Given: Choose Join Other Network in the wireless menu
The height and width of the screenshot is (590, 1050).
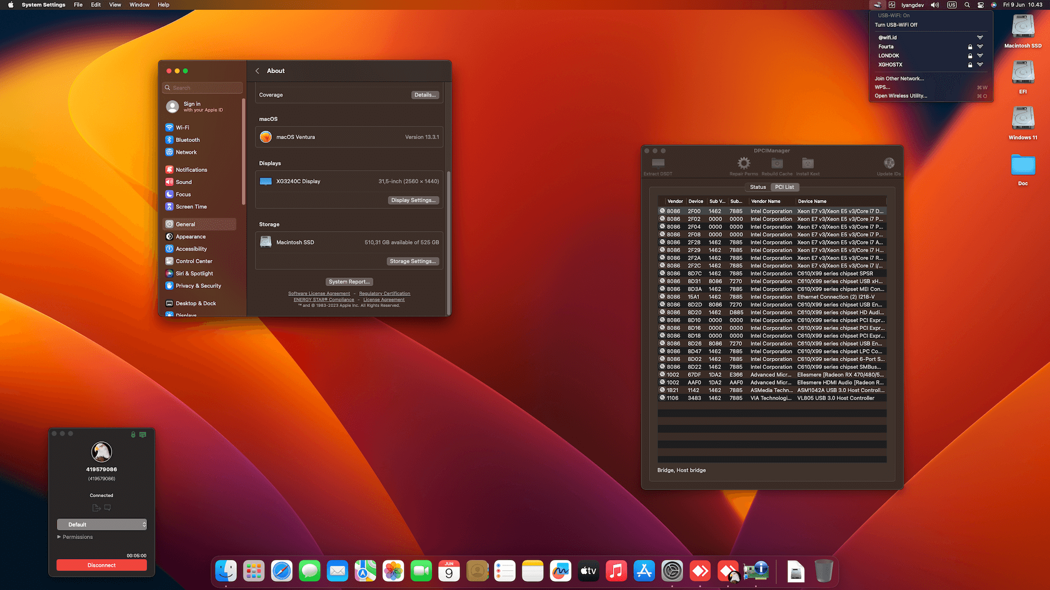Looking at the screenshot, I should 899,78.
